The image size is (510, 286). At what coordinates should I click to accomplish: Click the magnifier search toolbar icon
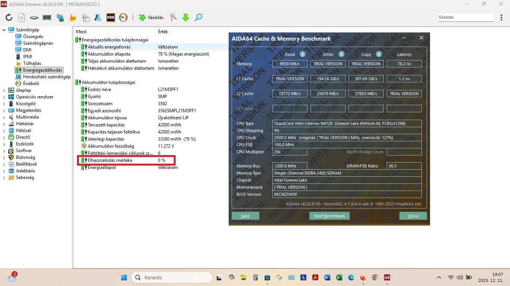198,18
